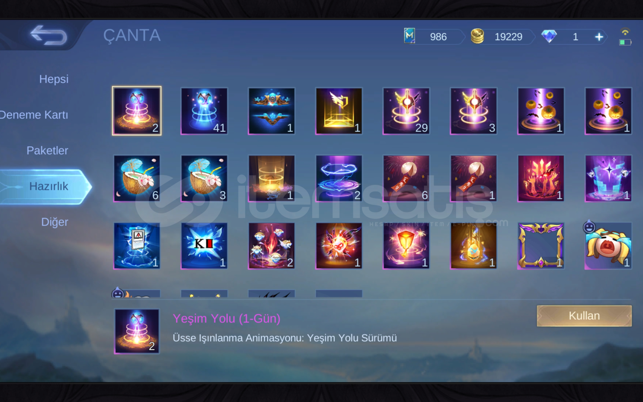This screenshot has width=643, height=402.
Task: Click the Kullan button
Action: (x=584, y=316)
